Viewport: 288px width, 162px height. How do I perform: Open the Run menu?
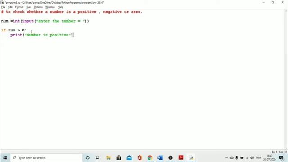pos(28,7)
